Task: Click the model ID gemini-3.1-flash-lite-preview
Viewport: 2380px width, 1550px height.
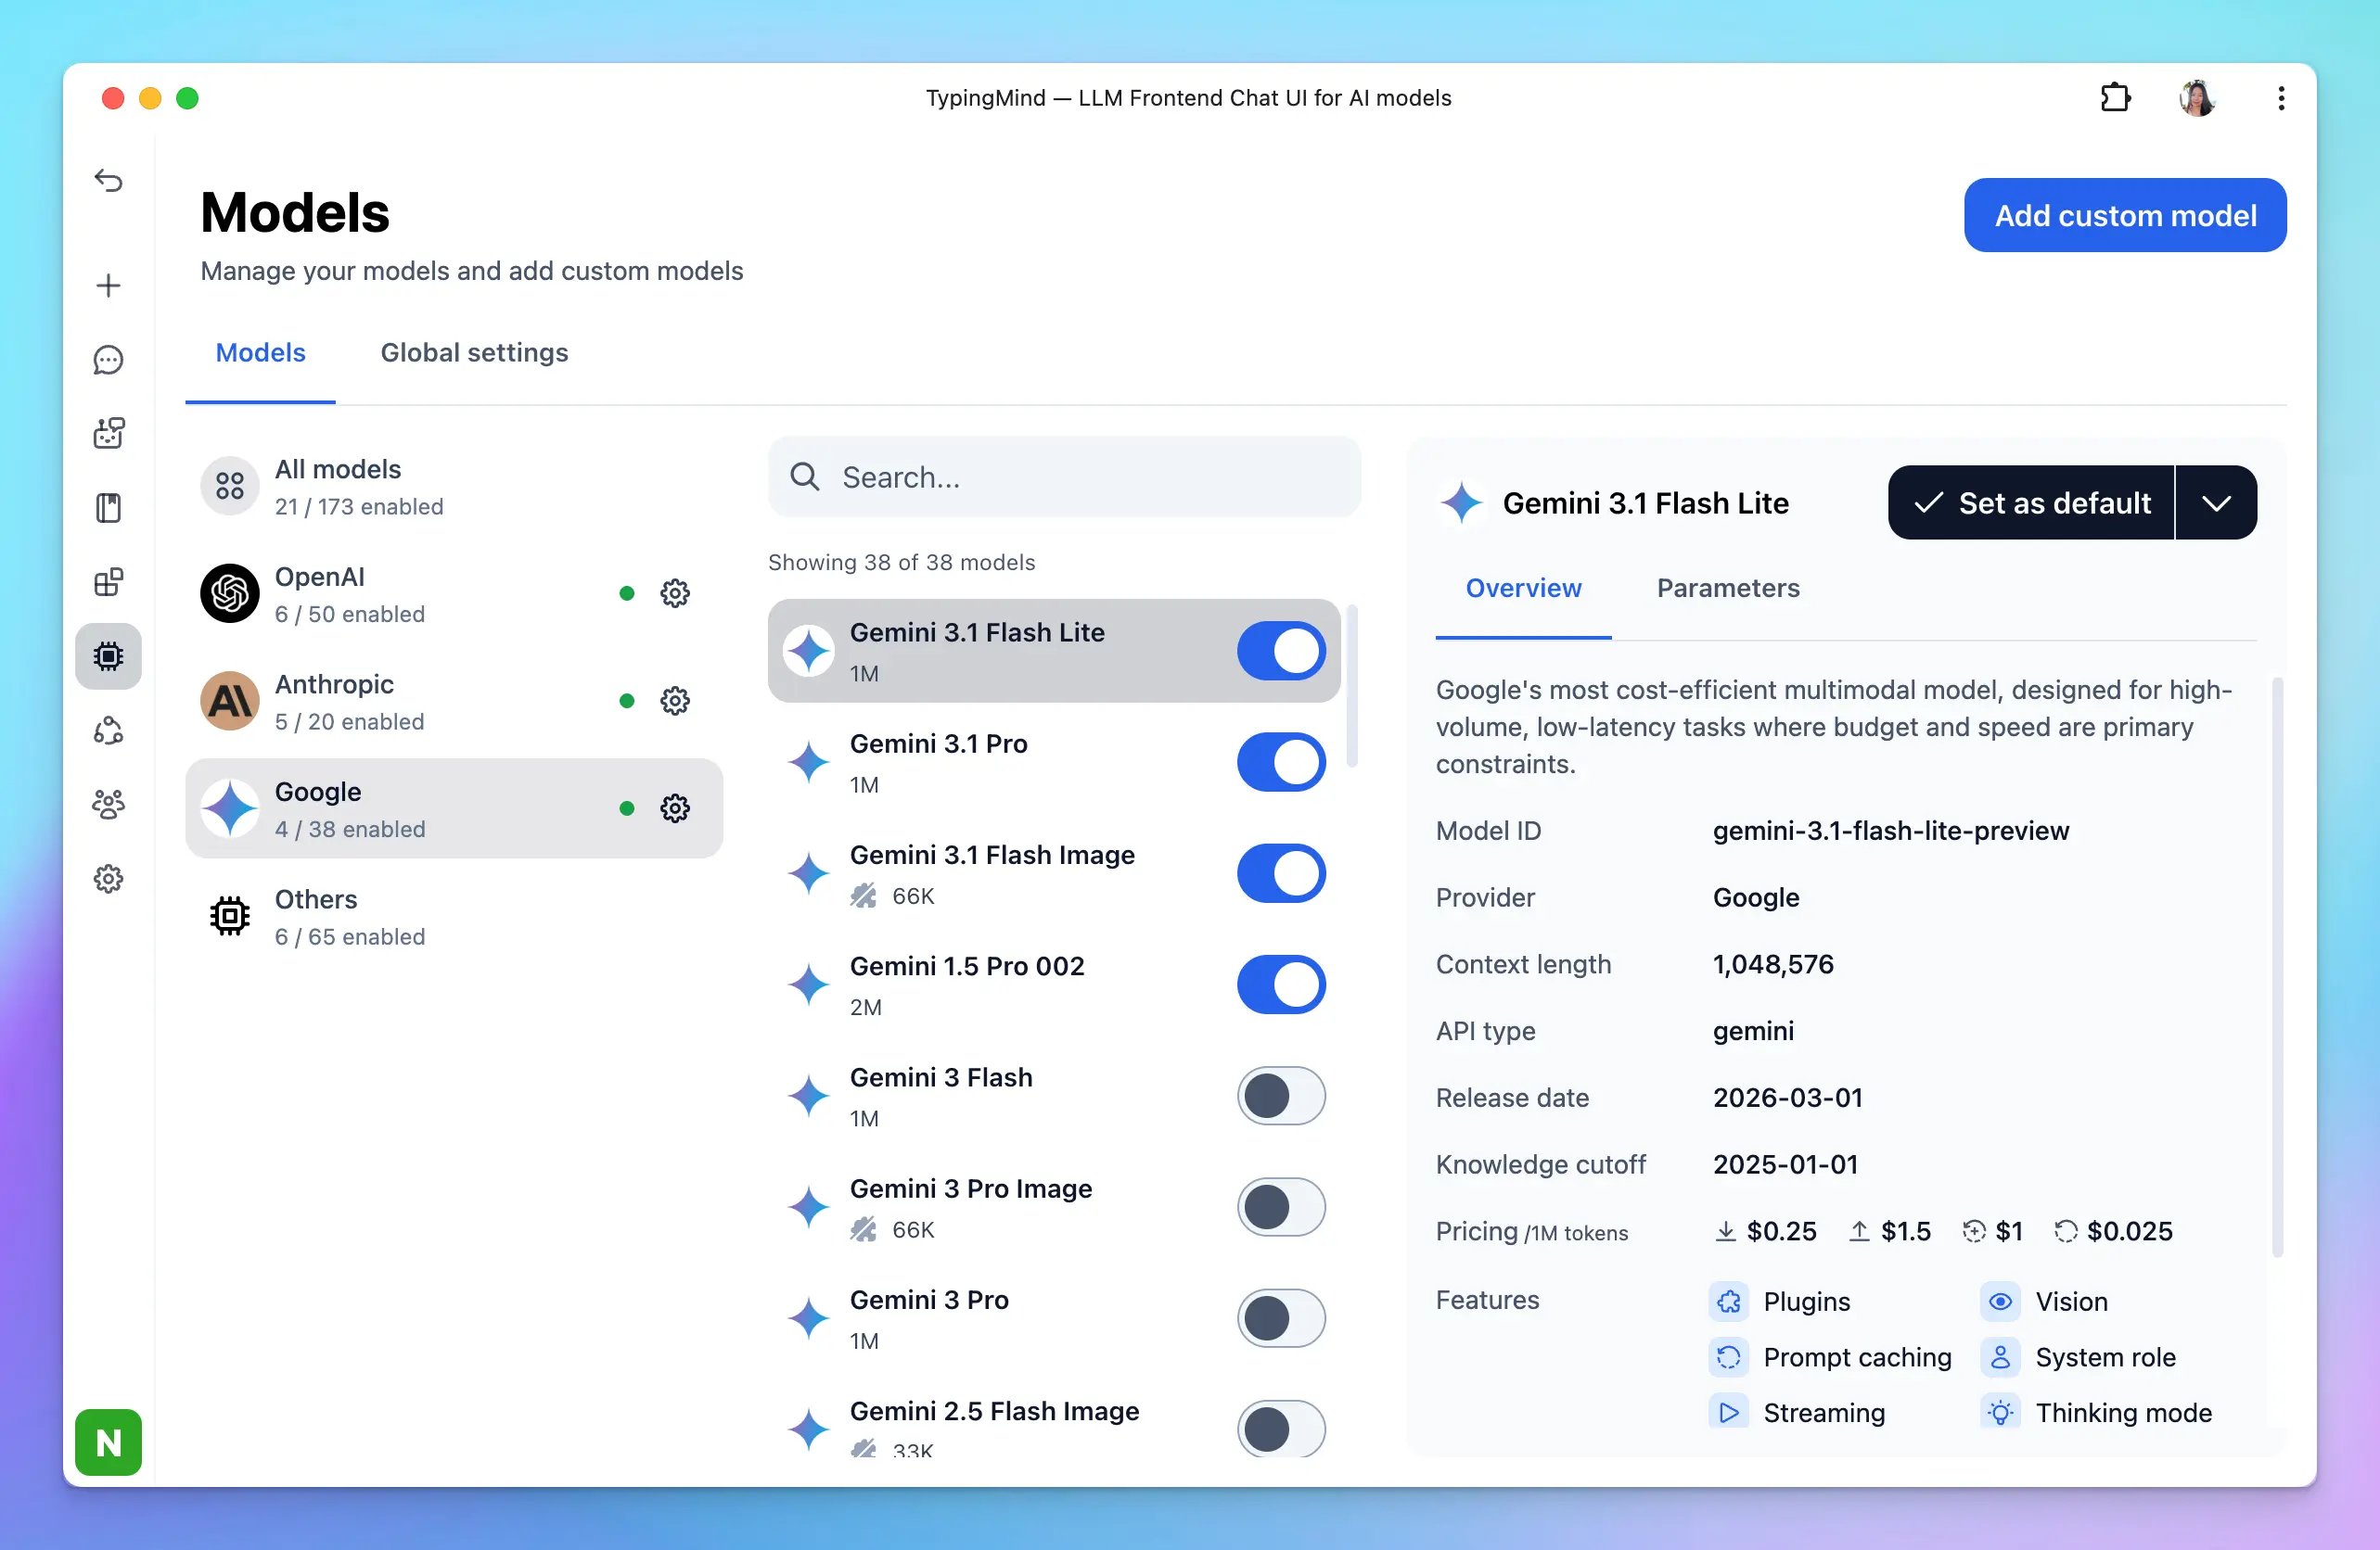Action: click(1890, 831)
